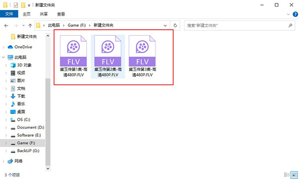
Task: Click the search magnifier icon
Action: click(x=290, y=25)
